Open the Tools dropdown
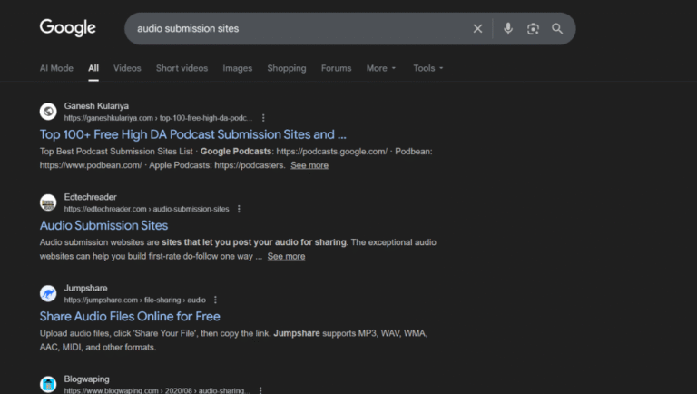697x394 pixels. 428,68
